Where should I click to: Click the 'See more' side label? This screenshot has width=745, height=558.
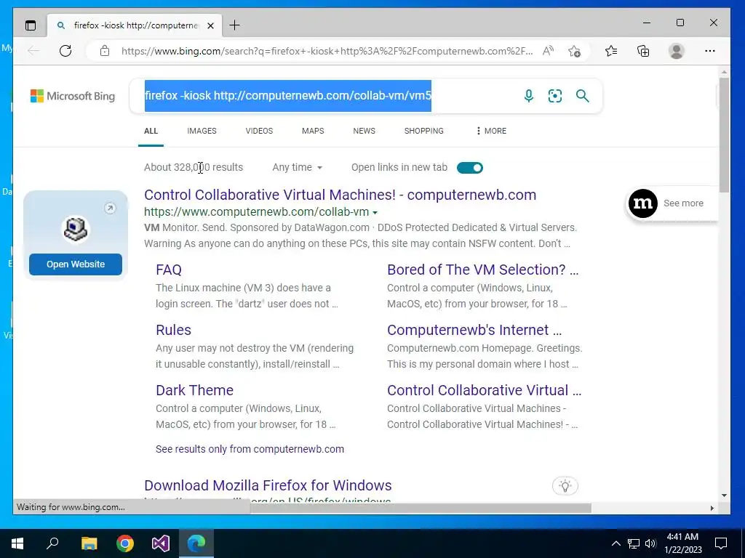(683, 203)
